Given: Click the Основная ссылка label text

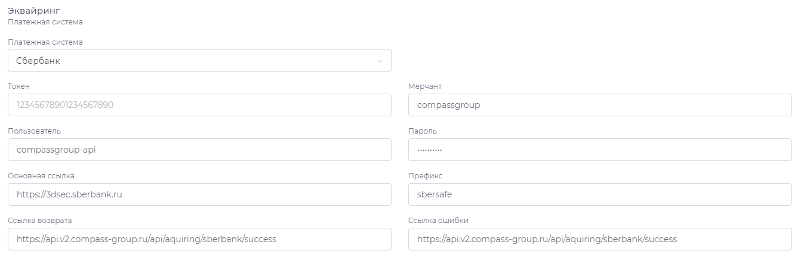Looking at the screenshot, I should [x=41, y=176].
